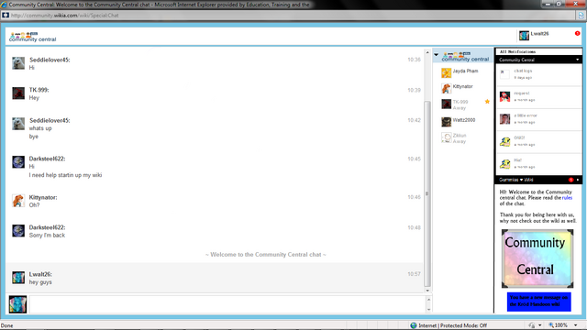Click the Lwalt26 username in header
587x330 pixels.
coord(539,33)
